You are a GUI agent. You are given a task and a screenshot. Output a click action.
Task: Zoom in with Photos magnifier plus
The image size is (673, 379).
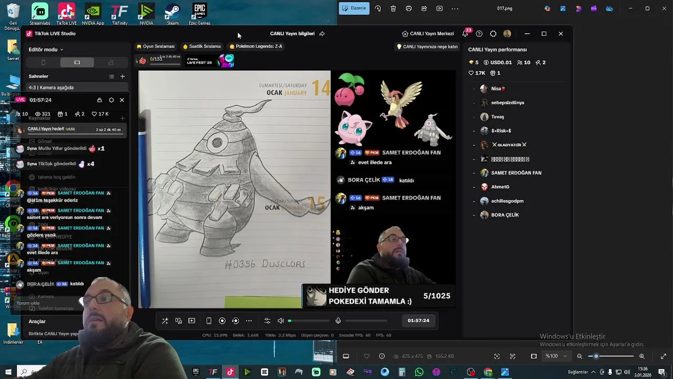pyautogui.click(x=642, y=356)
